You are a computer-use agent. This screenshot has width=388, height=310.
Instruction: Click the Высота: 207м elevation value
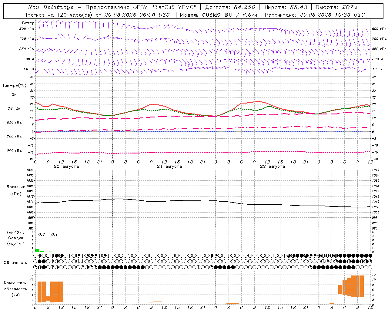tap(336, 7)
